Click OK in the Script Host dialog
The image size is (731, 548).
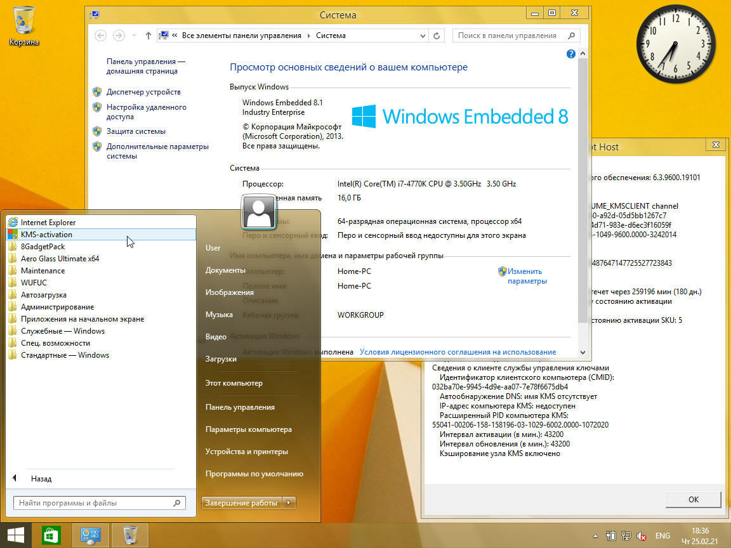click(693, 499)
